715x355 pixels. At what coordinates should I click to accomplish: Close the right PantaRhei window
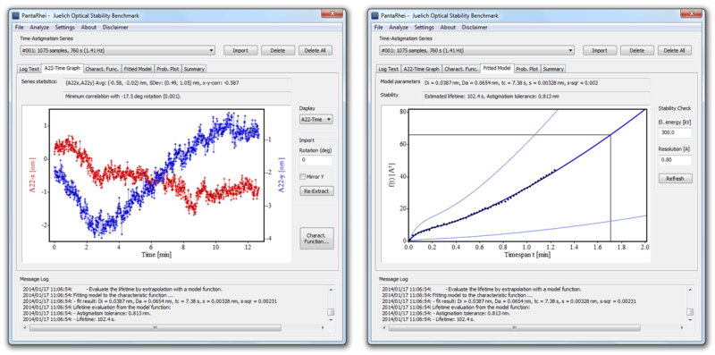(x=691, y=14)
